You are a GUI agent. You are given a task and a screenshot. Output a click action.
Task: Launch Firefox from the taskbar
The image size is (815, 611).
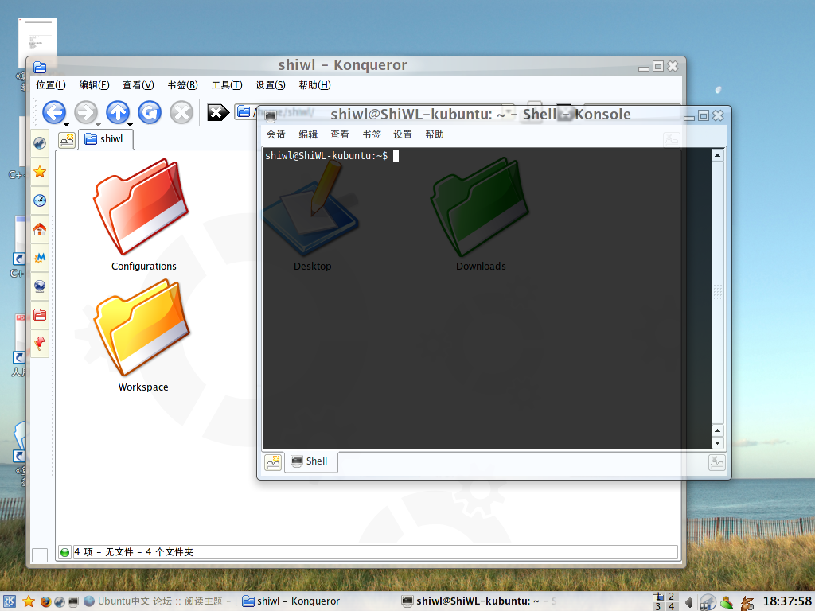pyautogui.click(x=45, y=601)
